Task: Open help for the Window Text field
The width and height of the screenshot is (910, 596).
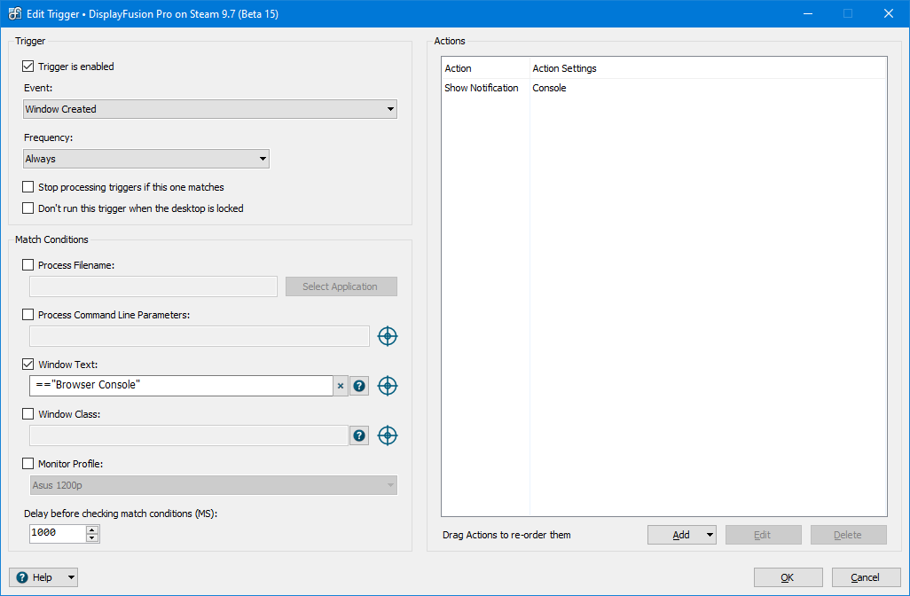Action: pos(359,386)
